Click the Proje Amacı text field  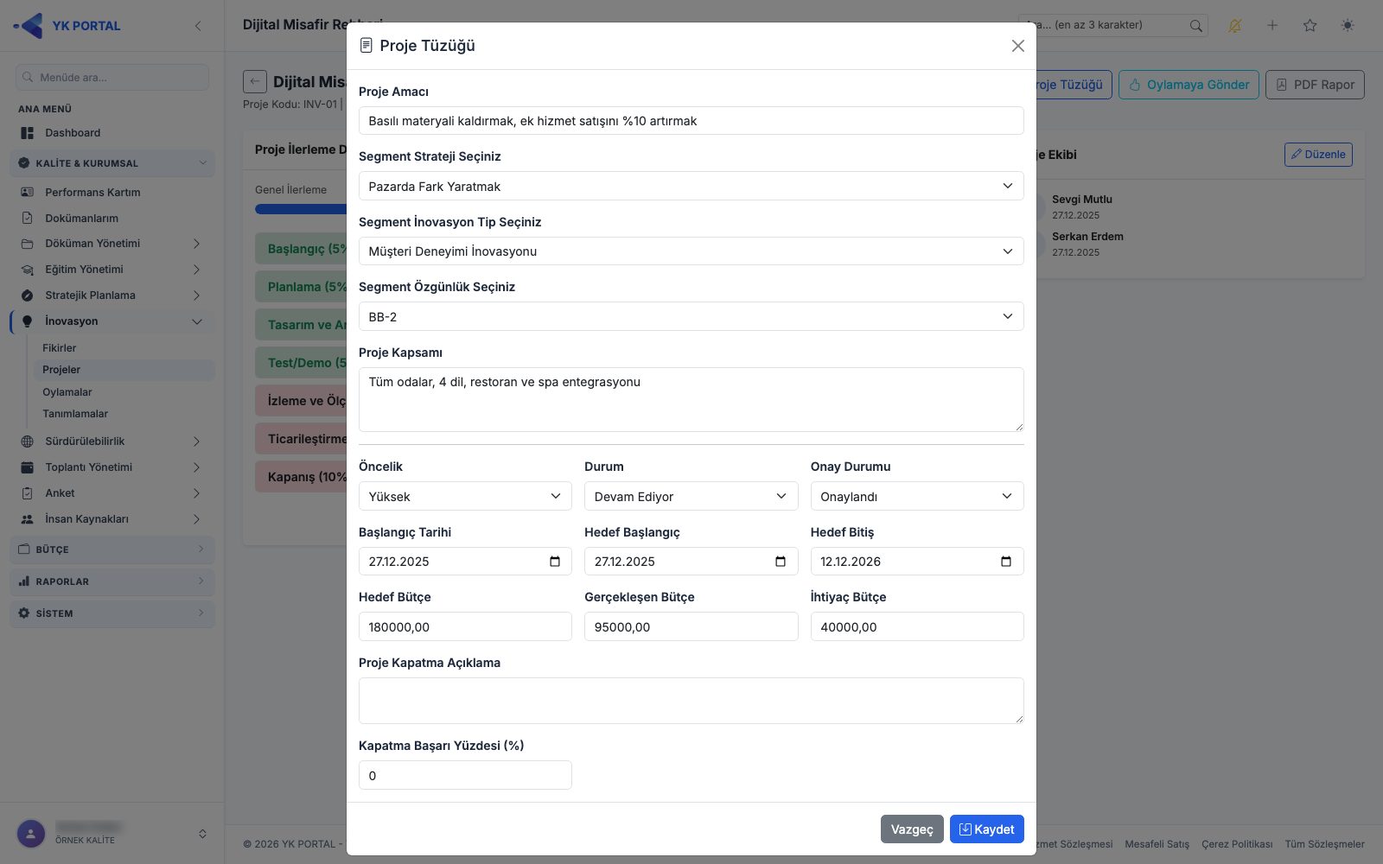pyautogui.click(x=691, y=121)
